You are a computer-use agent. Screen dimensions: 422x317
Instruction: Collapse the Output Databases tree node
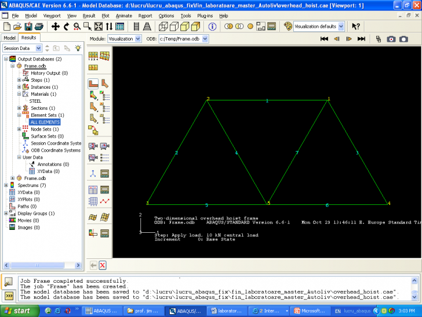[6, 59]
